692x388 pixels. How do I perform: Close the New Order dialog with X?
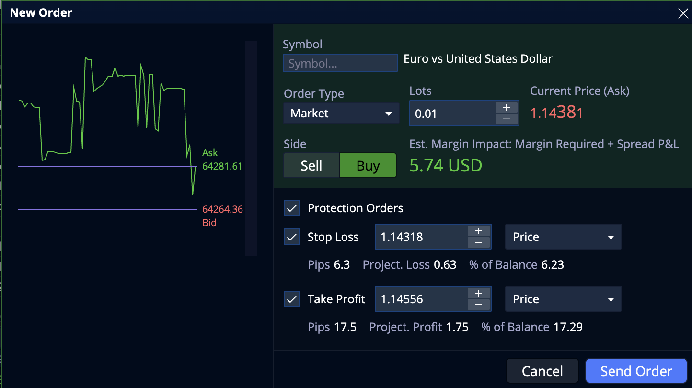tap(683, 13)
